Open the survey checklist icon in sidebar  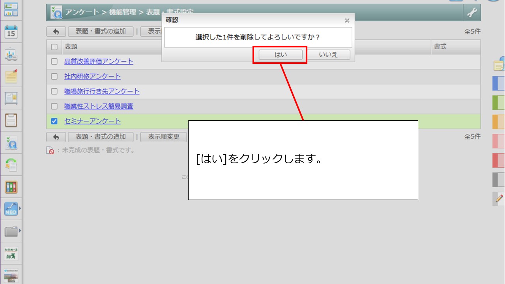(11, 143)
